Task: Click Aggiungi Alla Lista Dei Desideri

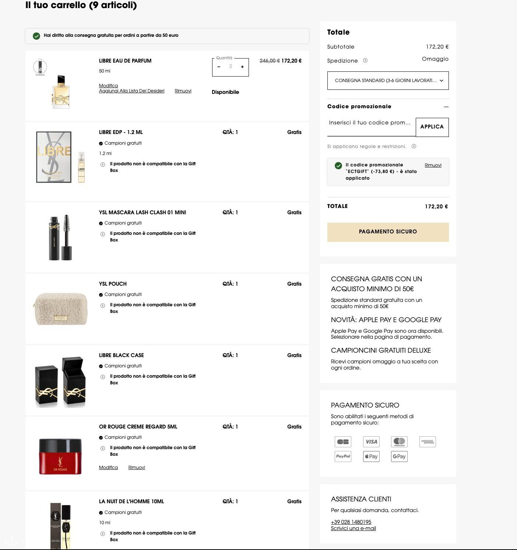Action: (x=131, y=91)
